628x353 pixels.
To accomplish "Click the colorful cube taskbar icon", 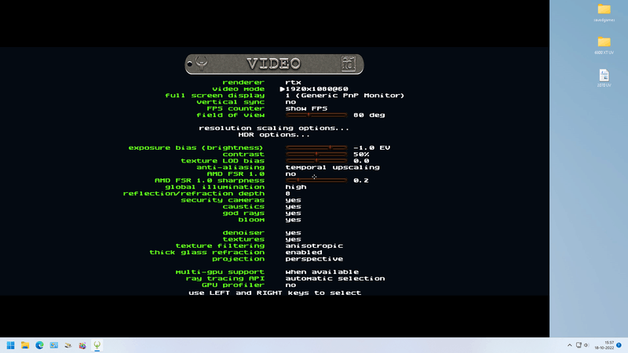I will (82, 345).
